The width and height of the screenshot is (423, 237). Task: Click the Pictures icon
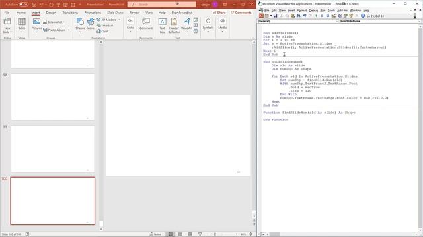coord(36,22)
